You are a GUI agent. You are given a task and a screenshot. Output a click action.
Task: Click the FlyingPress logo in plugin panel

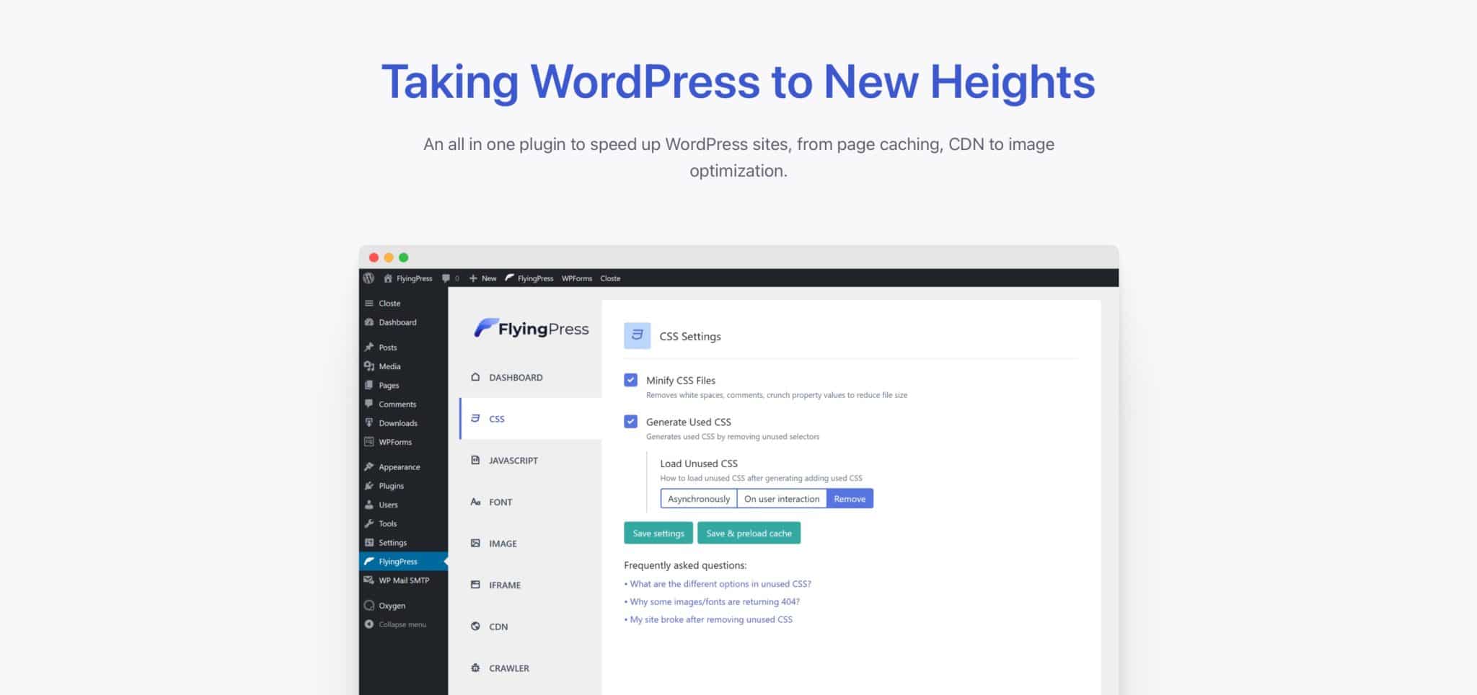pos(532,329)
